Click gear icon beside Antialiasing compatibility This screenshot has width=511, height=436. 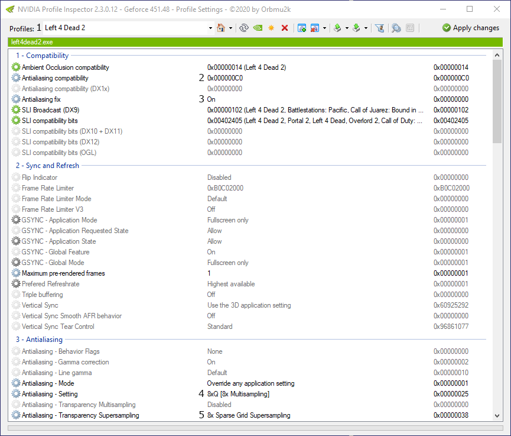coord(15,78)
